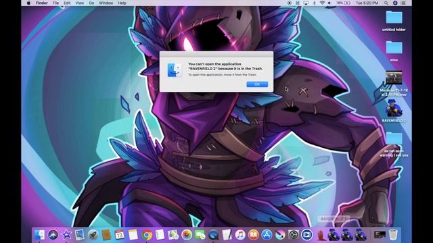Screen dimensions: 433x243
Task: Click the minimized window thumbnail in the Dock
Action: [380, 235]
